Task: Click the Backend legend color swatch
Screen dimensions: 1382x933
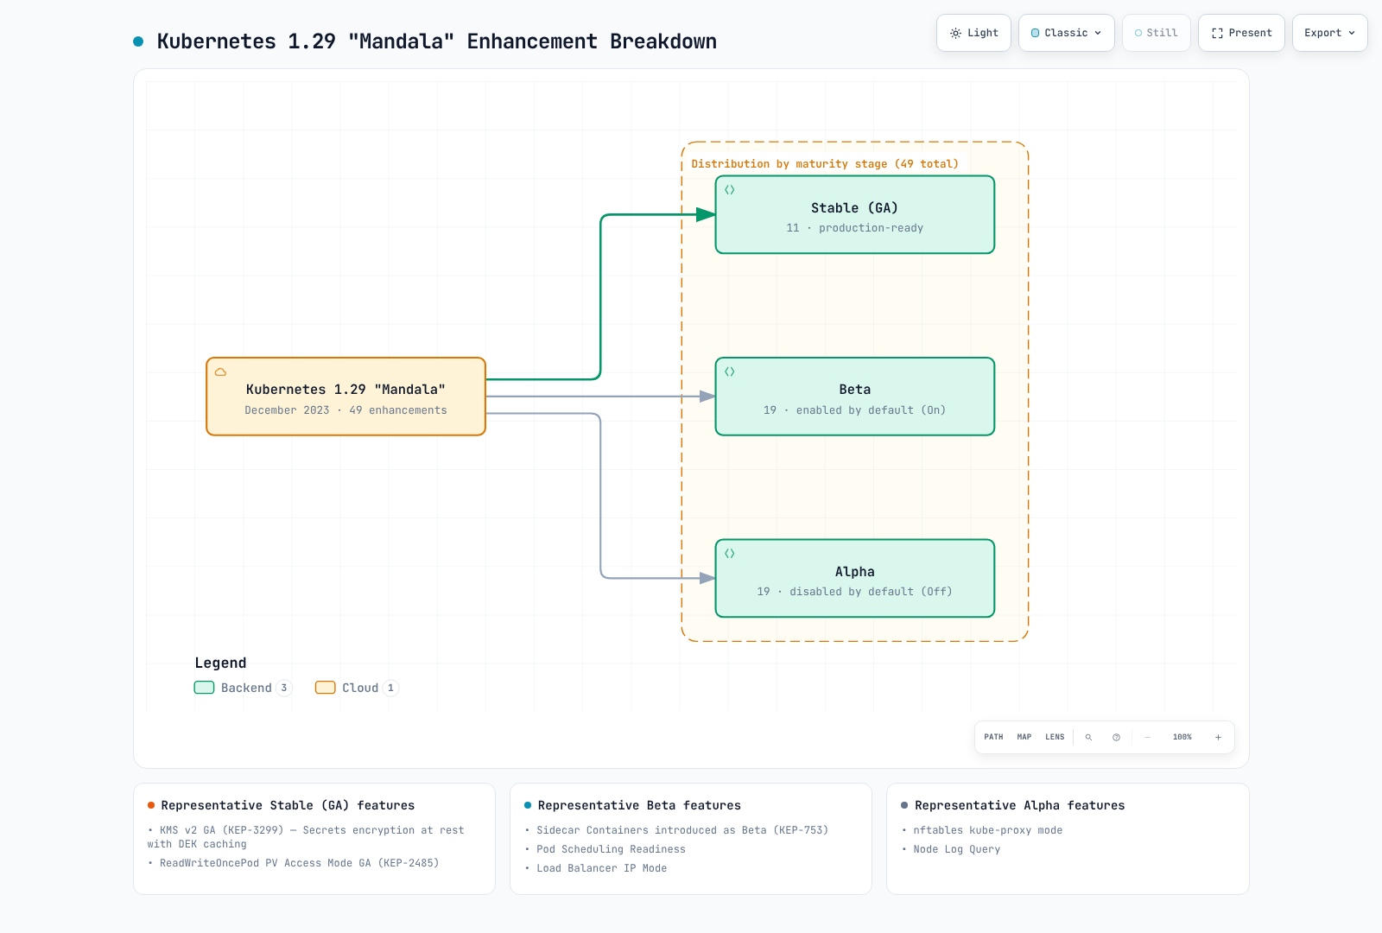Action: (x=204, y=688)
